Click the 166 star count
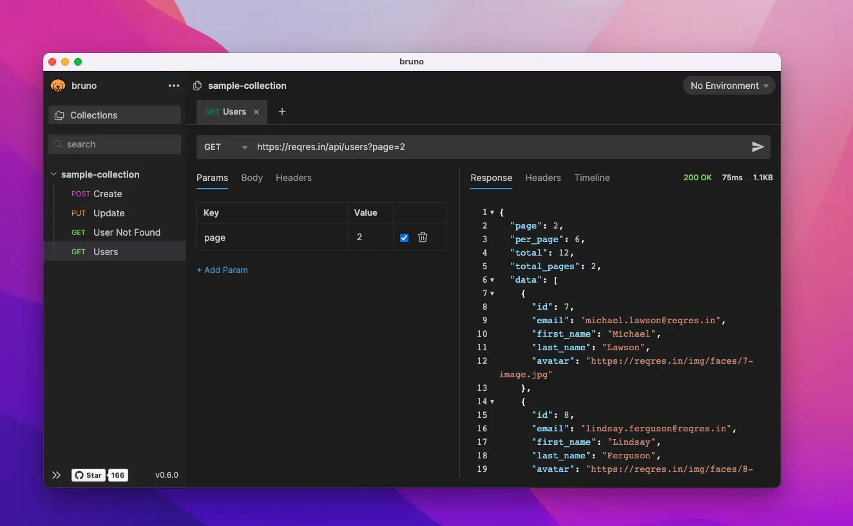 (117, 475)
